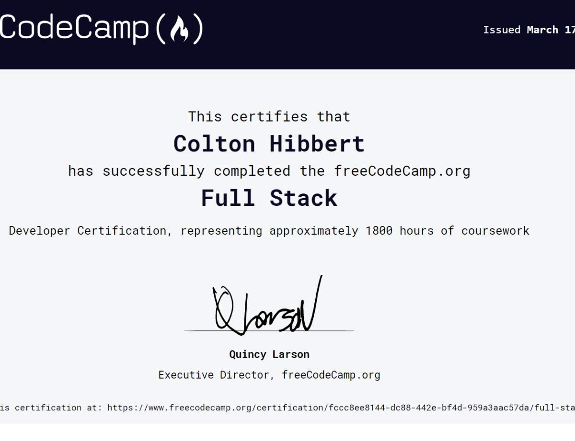Image resolution: width=575 pixels, height=441 pixels.
Task: Click the signature underline
Action: coord(269,331)
